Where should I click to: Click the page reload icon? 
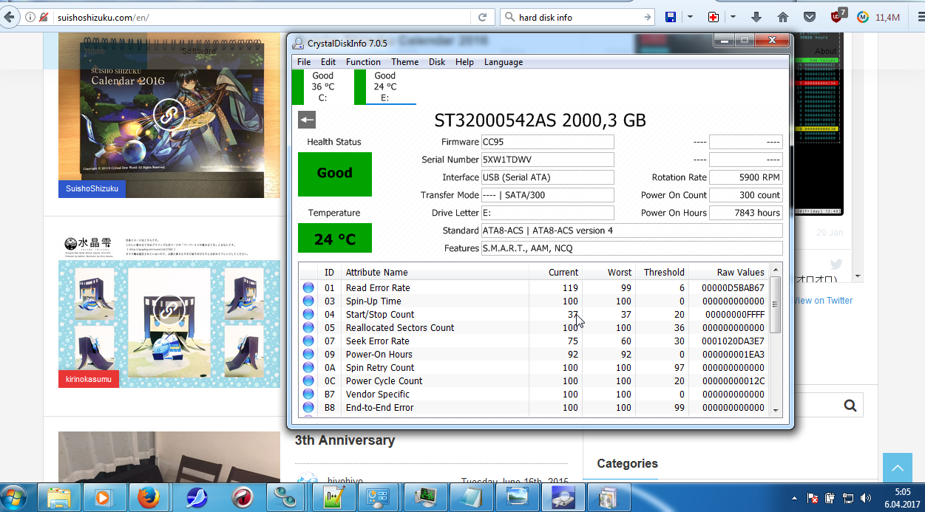(482, 17)
